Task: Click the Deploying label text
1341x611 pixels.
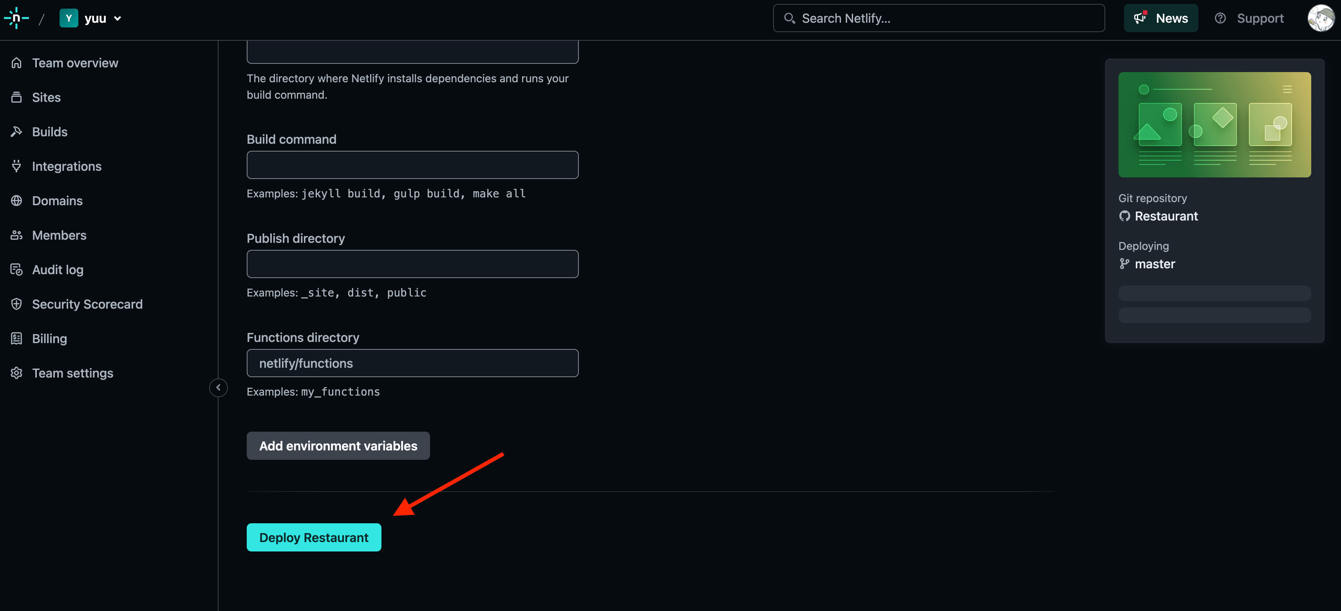Action: tap(1143, 246)
